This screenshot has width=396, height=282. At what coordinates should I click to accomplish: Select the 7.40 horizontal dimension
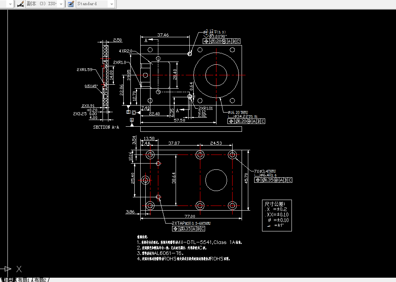coord(145,108)
